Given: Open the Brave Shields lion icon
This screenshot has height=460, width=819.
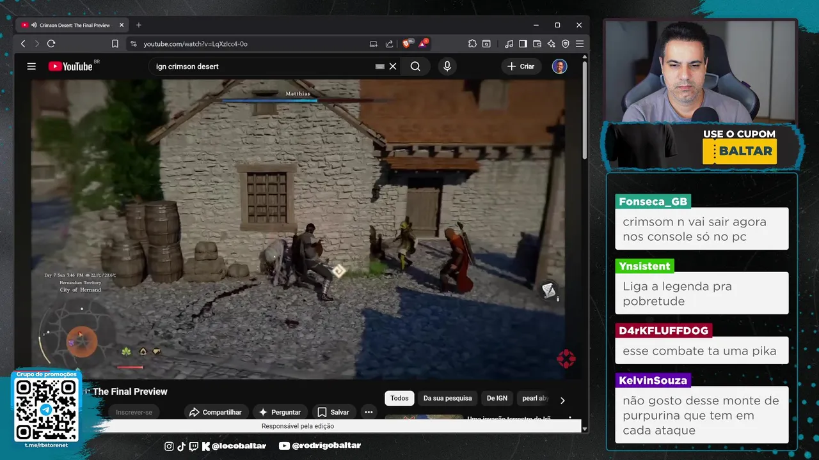Looking at the screenshot, I should pyautogui.click(x=407, y=43).
